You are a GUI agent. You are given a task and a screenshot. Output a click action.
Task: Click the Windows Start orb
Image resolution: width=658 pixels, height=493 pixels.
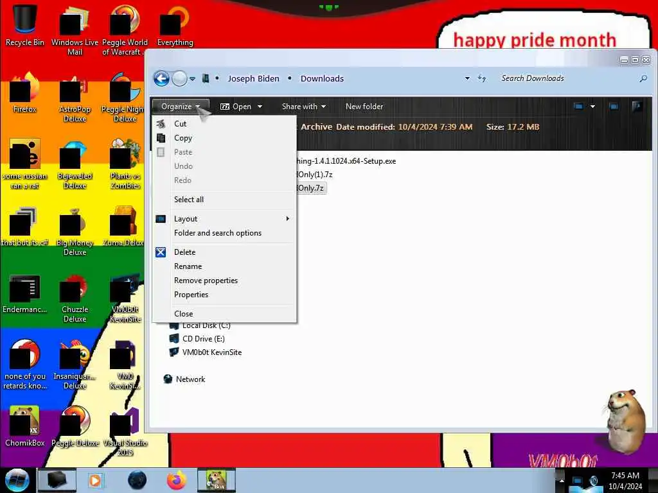[x=17, y=480]
